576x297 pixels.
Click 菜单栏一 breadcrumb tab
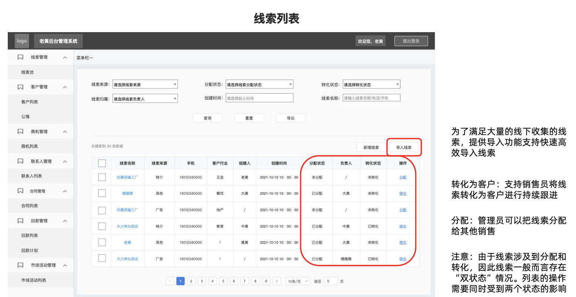click(x=85, y=58)
